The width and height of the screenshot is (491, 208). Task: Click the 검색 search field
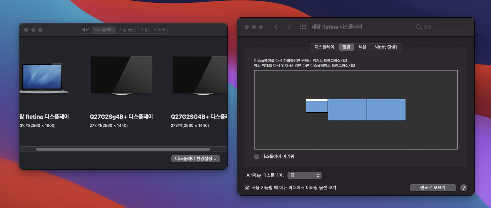click(441, 27)
